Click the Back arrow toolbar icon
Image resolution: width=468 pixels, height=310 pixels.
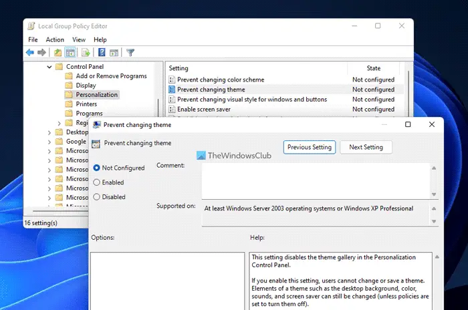tap(30, 52)
